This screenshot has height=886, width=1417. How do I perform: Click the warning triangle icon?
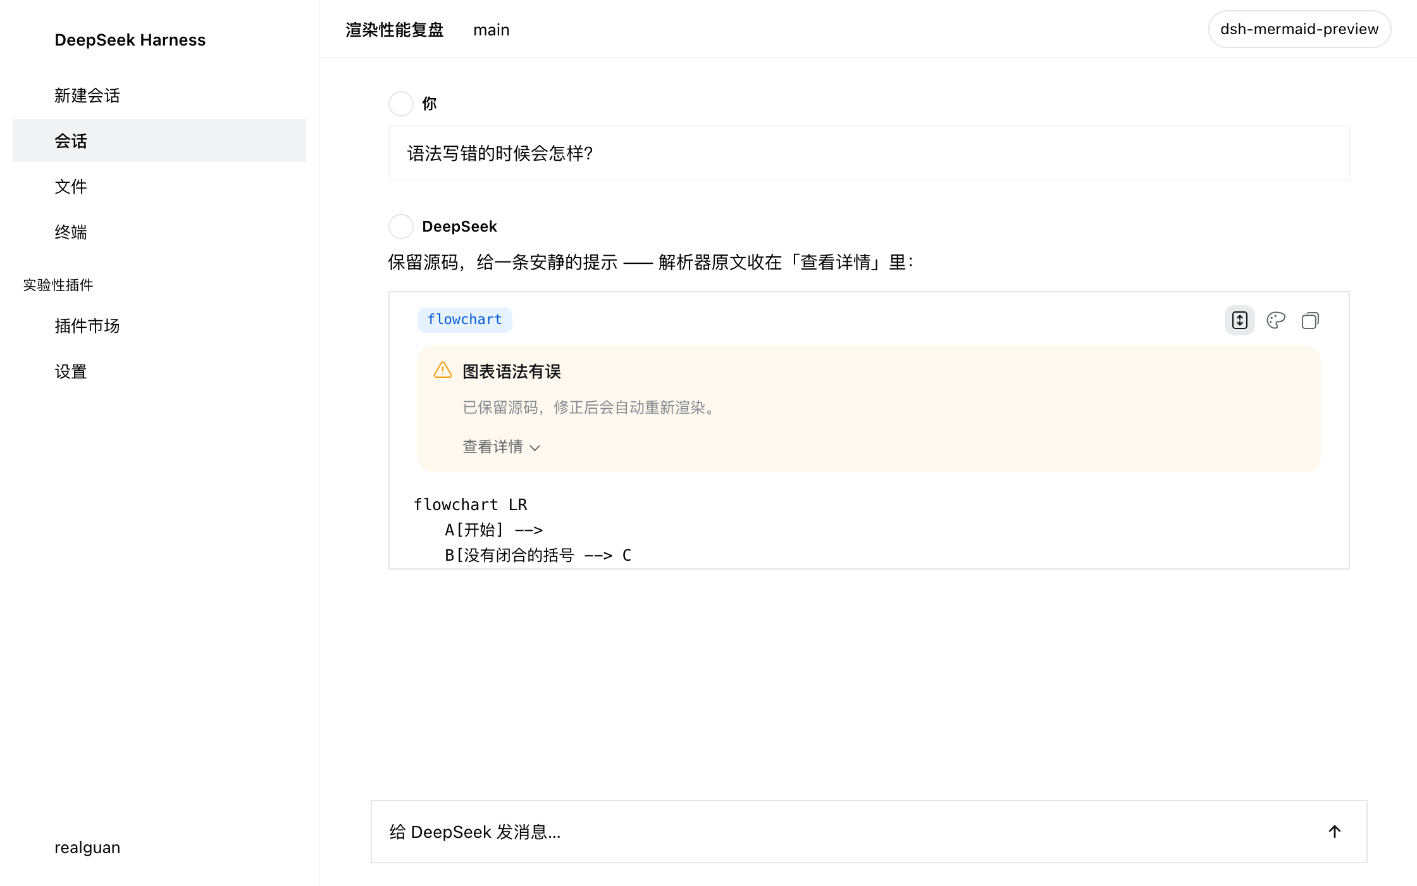click(x=443, y=370)
